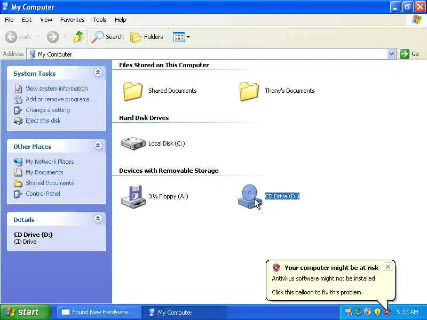Open Shared Documents in Other Places

(x=50, y=183)
